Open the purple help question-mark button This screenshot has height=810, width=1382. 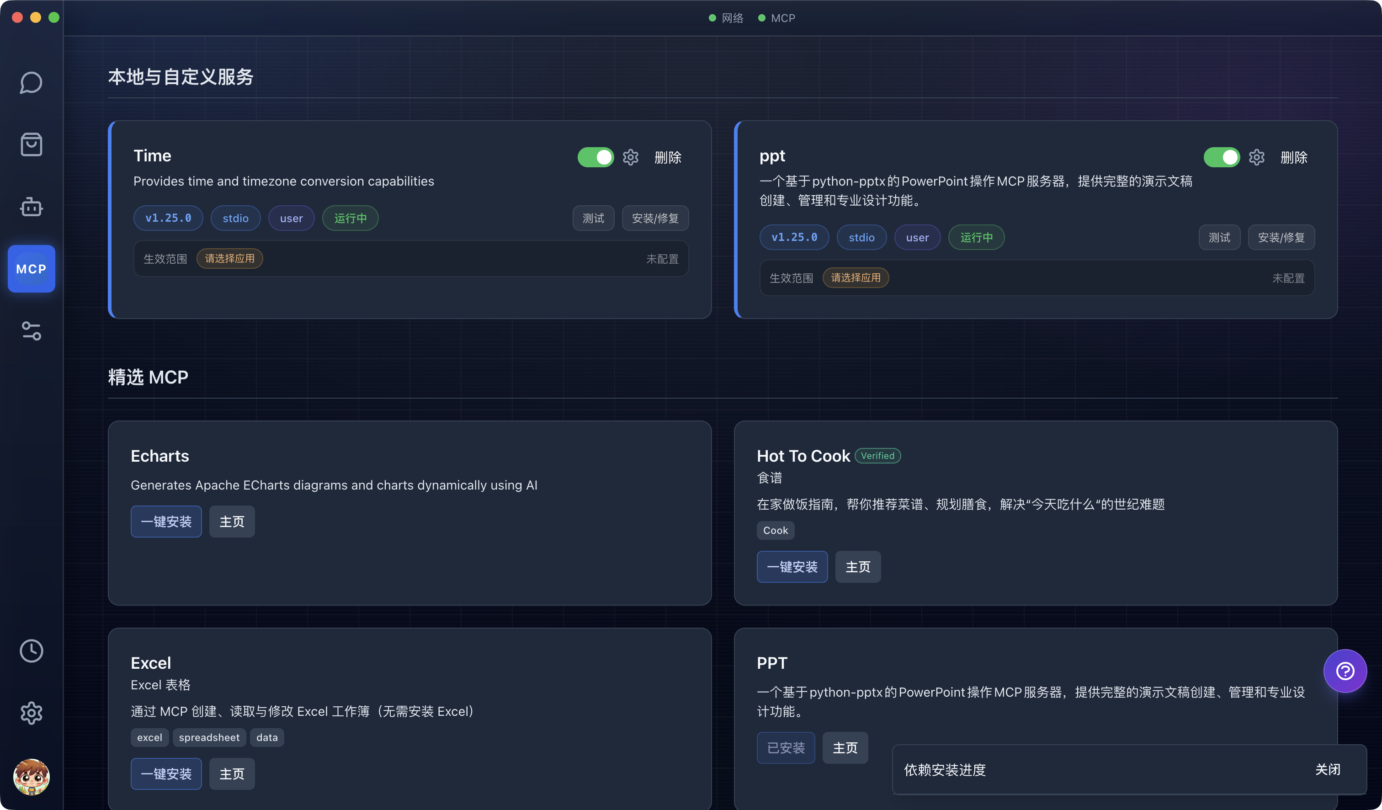[1345, 671]
